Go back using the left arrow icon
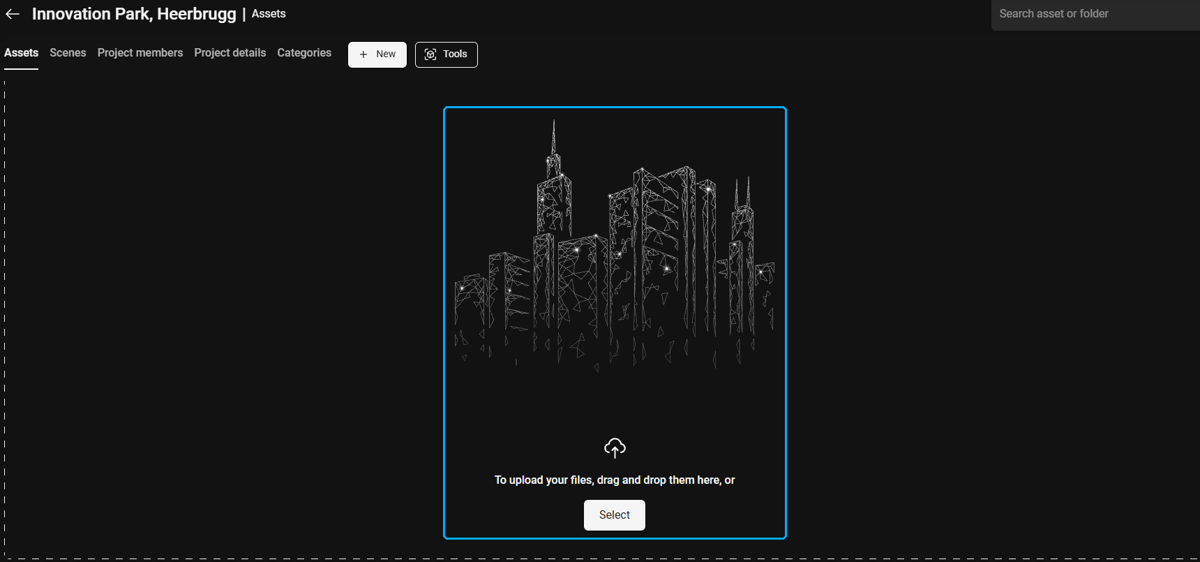 coord(13,14)
